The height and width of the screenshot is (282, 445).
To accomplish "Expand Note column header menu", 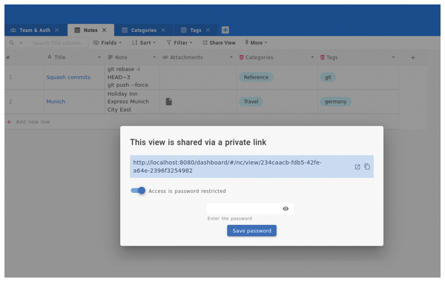I will 154,57.
